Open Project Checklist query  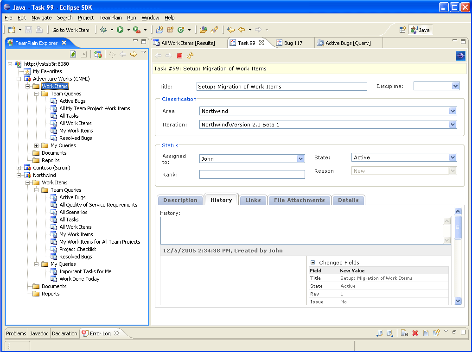(78, 249)
